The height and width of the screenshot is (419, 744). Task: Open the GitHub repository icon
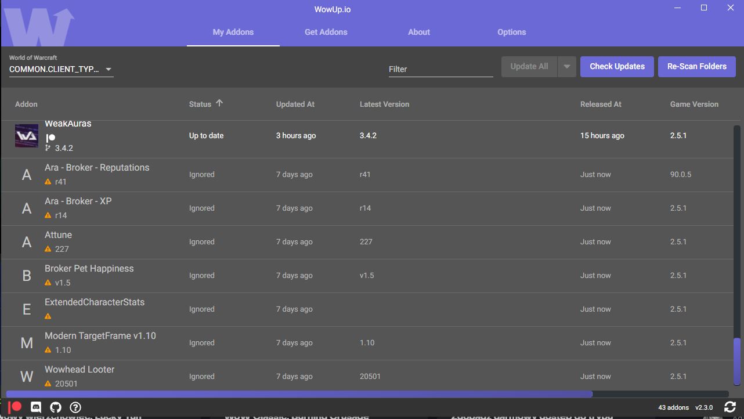pos(55,407)
